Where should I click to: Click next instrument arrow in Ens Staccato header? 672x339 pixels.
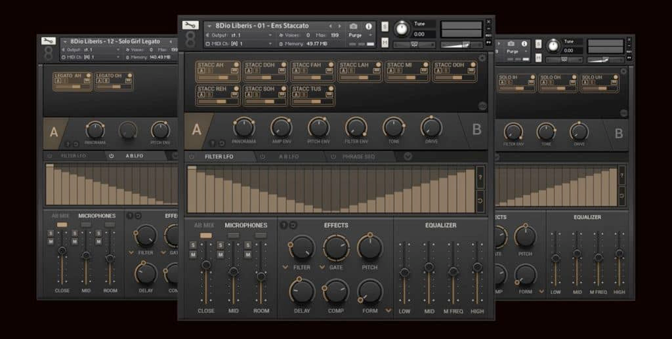click(340, 26)
